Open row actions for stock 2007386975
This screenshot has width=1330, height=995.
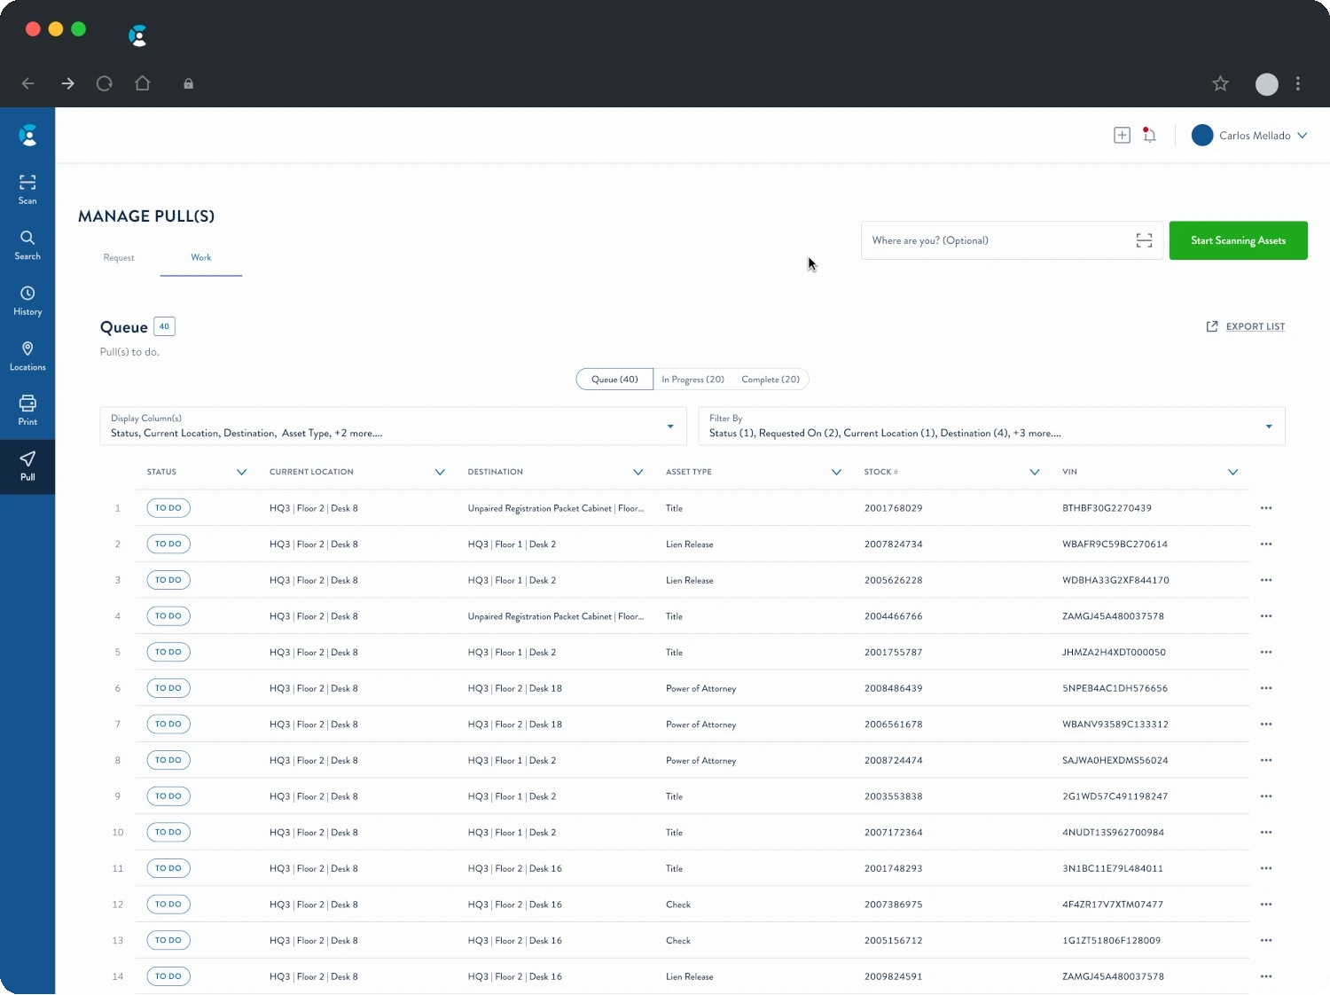point(1266,905)
